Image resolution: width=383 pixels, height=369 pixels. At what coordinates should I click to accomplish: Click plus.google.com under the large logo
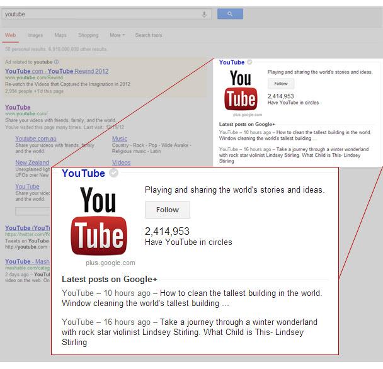tap(110, 263)
